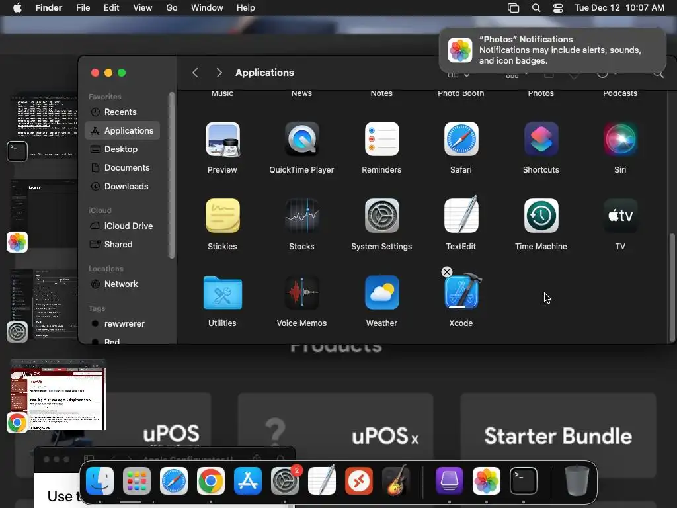The height and width of the screenshot is (508, 677).
Task: Select Applications in Finder sidebar
Action: [x=122, y=130]
